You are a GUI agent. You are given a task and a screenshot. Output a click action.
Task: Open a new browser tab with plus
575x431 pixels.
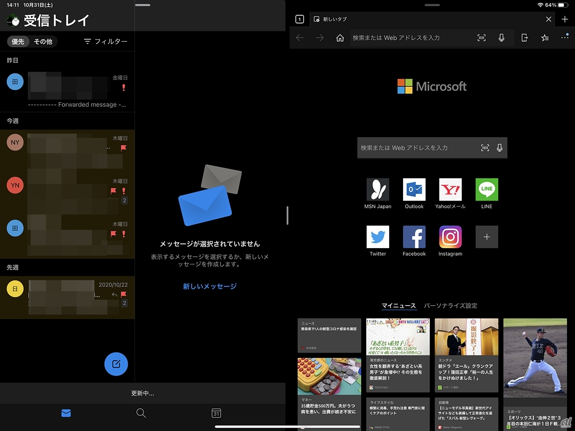tap(565, 19)
